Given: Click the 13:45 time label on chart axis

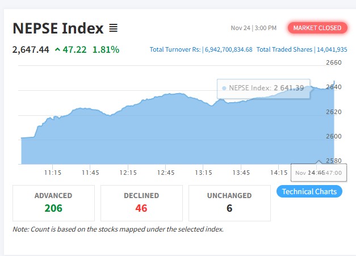Looking at the screenshot, I should pos(241,172).
